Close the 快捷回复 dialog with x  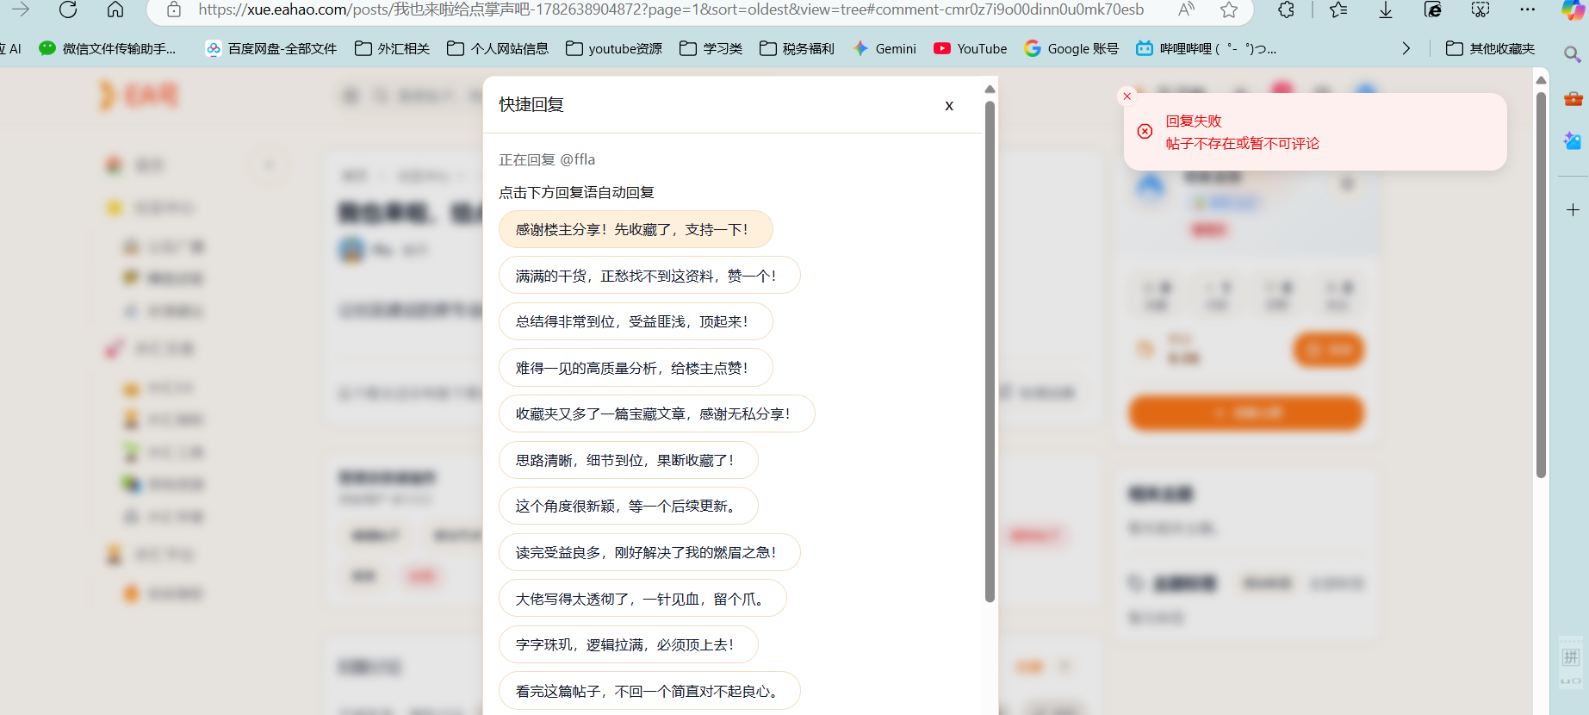pyautogui.click(x=949, y=105)
